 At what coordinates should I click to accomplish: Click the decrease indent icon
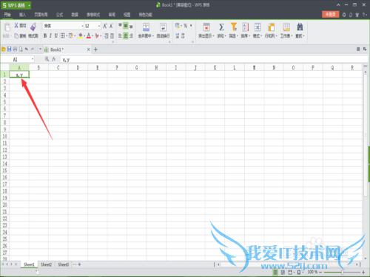pos(107,36)
